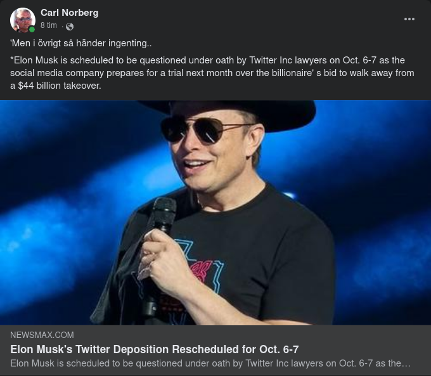The height and width of the screenshot is (376, 431).
Task: Click Carl Norberg's profile picture
Action: [23, 20]
